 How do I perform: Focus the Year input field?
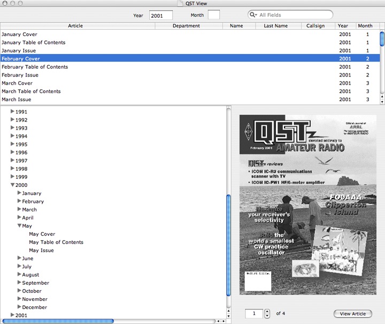point(161,15)
